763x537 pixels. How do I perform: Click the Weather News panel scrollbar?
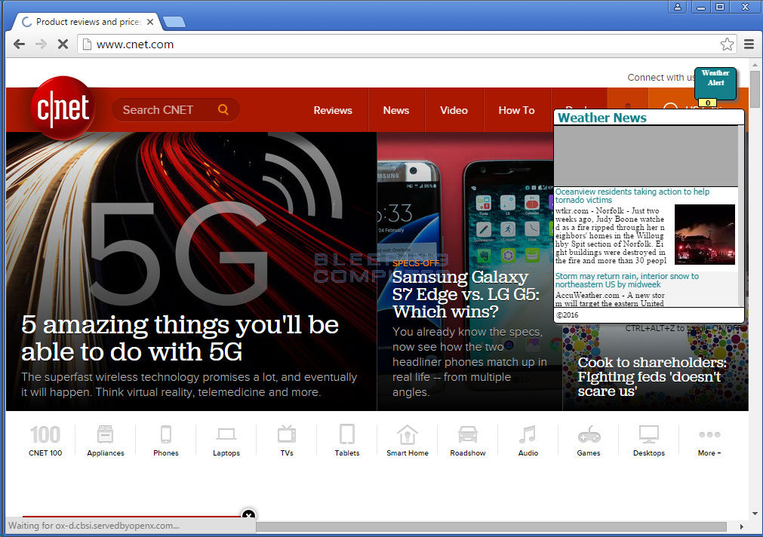(741, 216)
